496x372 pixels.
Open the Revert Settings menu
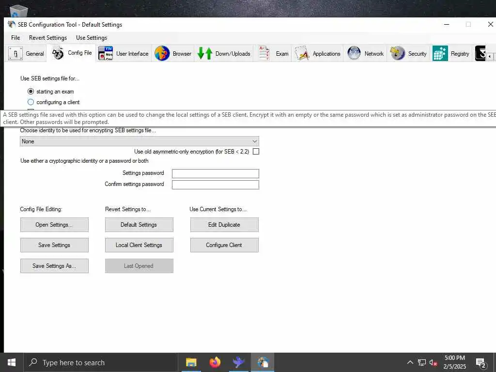point(48,38)
